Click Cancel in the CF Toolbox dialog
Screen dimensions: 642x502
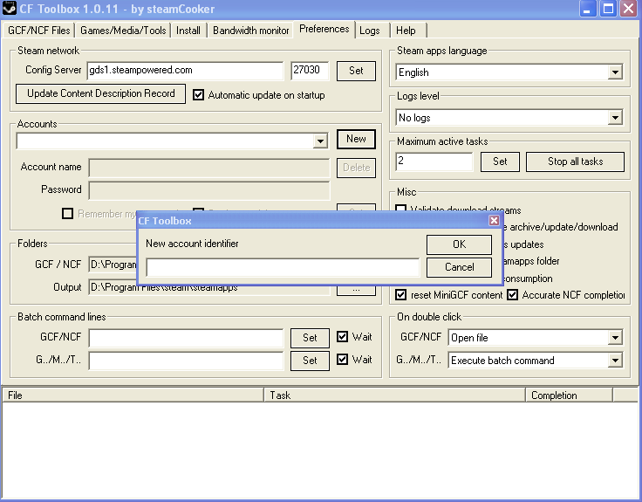459,268
